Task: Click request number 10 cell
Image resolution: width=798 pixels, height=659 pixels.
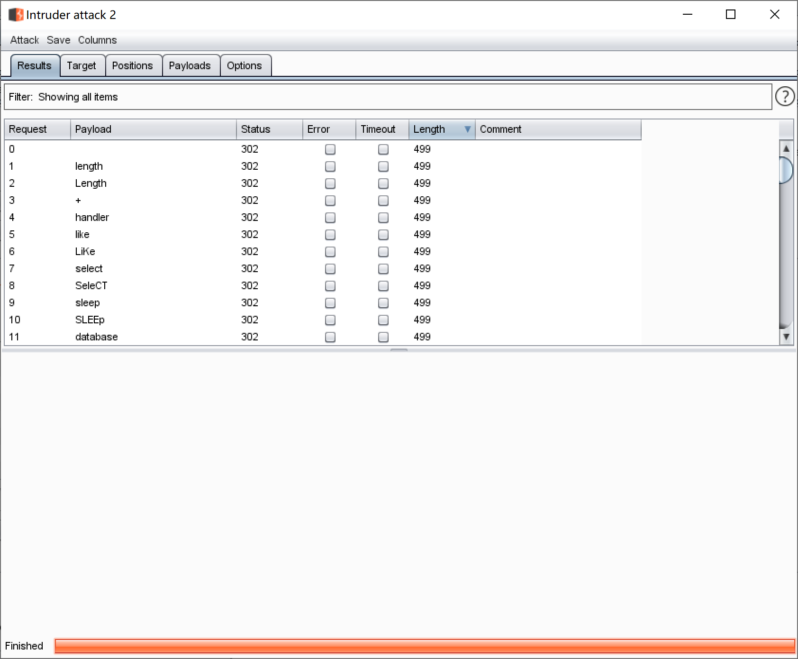Action: pyautogui.click(x=15, y=320)
